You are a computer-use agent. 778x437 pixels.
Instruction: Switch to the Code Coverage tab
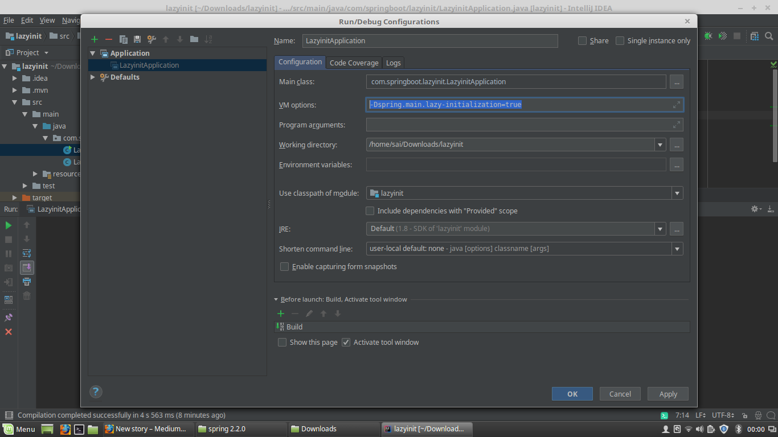[x=354, y=63]
